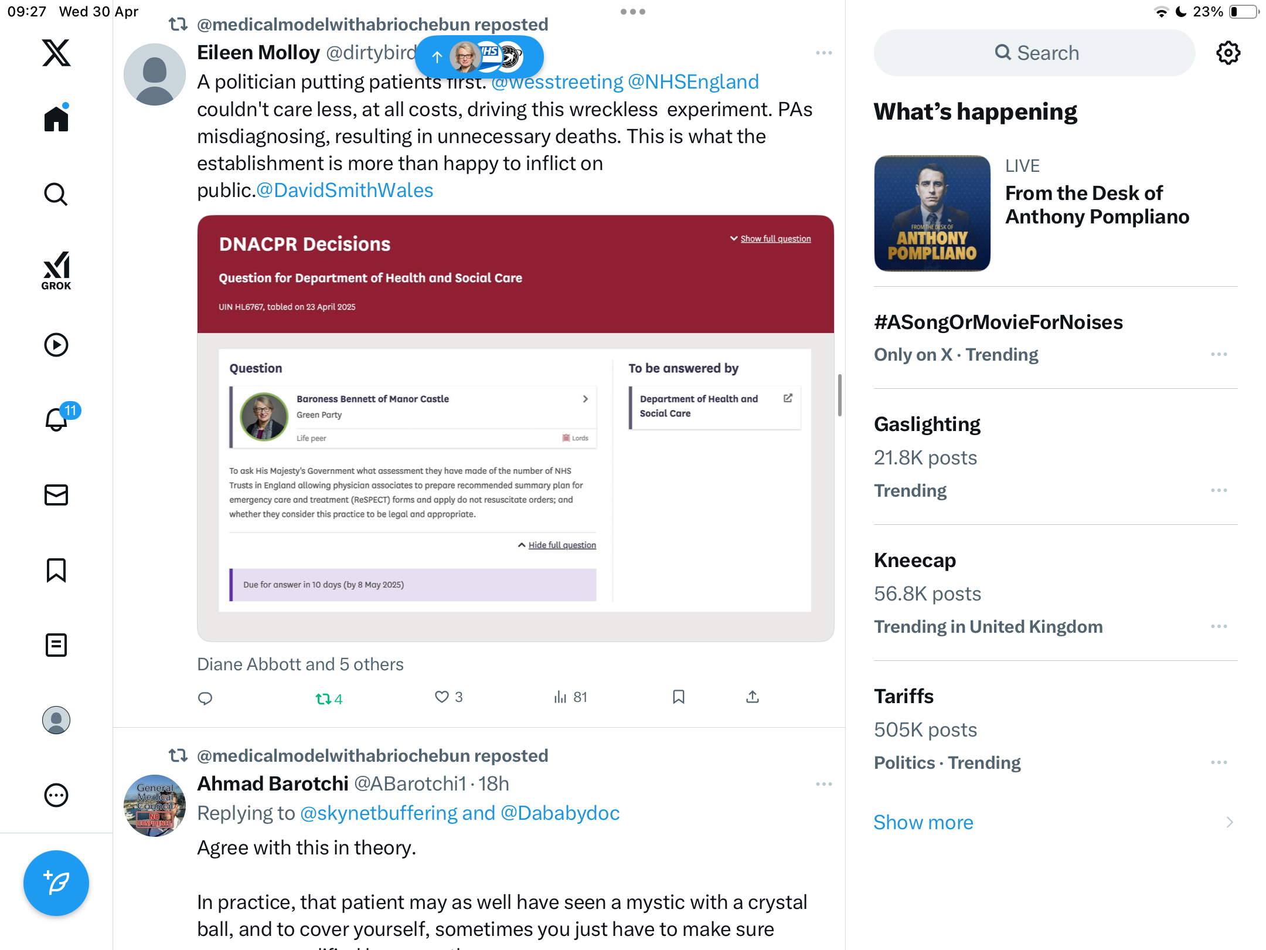The image size is (1266, 950).
Task: Open notifications bell with 11 badge
Action: point(57,419)
